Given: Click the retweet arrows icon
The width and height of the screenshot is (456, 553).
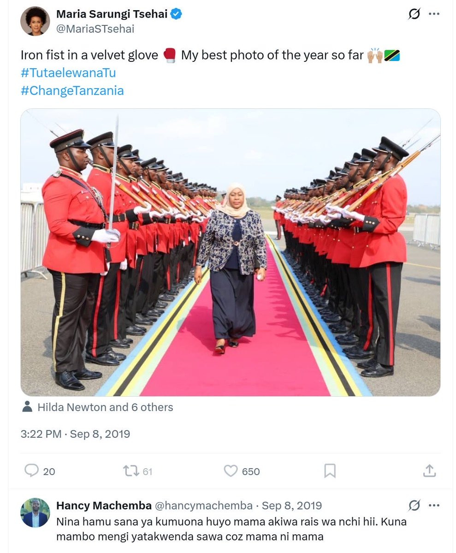Looking at the screenshot, I should pyautogui.click(x=131, y=471).
